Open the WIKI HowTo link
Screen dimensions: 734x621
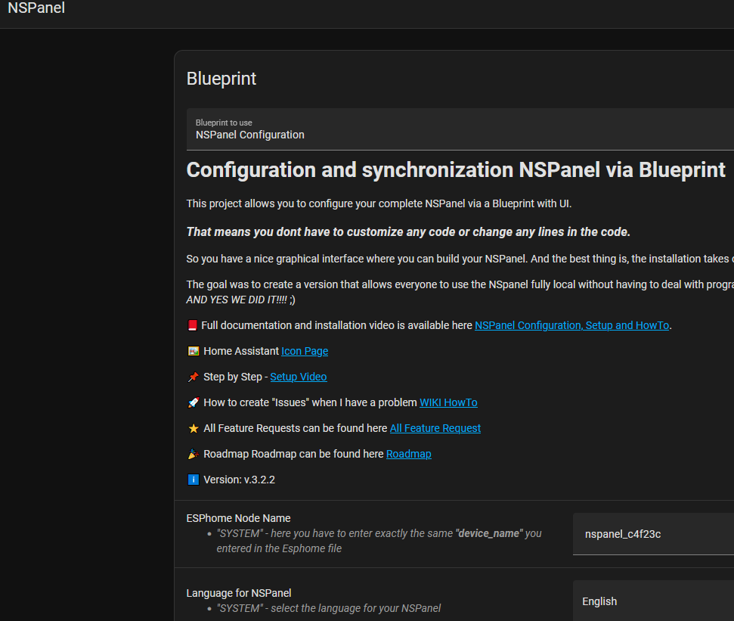(x=448, y=402)
